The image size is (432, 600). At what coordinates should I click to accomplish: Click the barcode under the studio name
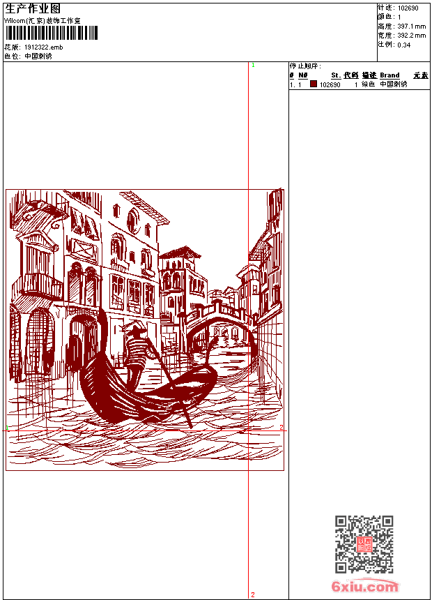(x=52, y=33)
